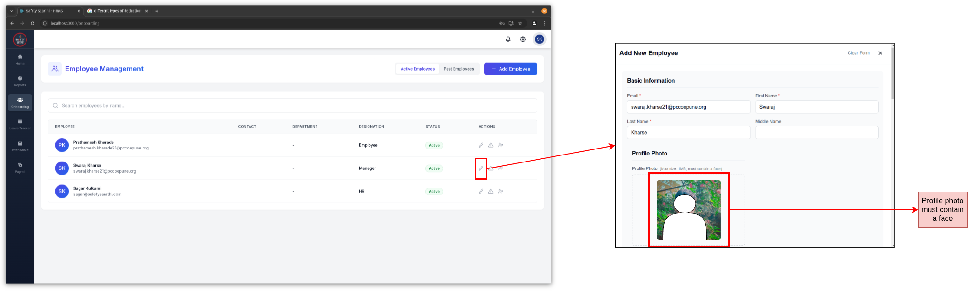Open Reports in the sidebar
This screenshot has width=968, height=291.
[20, 81]
